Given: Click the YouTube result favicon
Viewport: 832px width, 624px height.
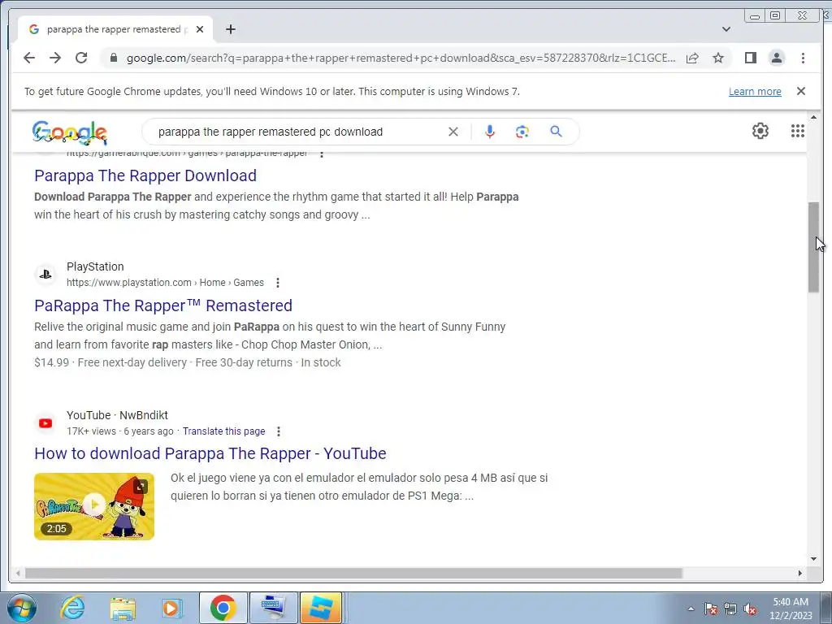Looking at the screenshot, I should pyautogui.click(x=45, y=422).
